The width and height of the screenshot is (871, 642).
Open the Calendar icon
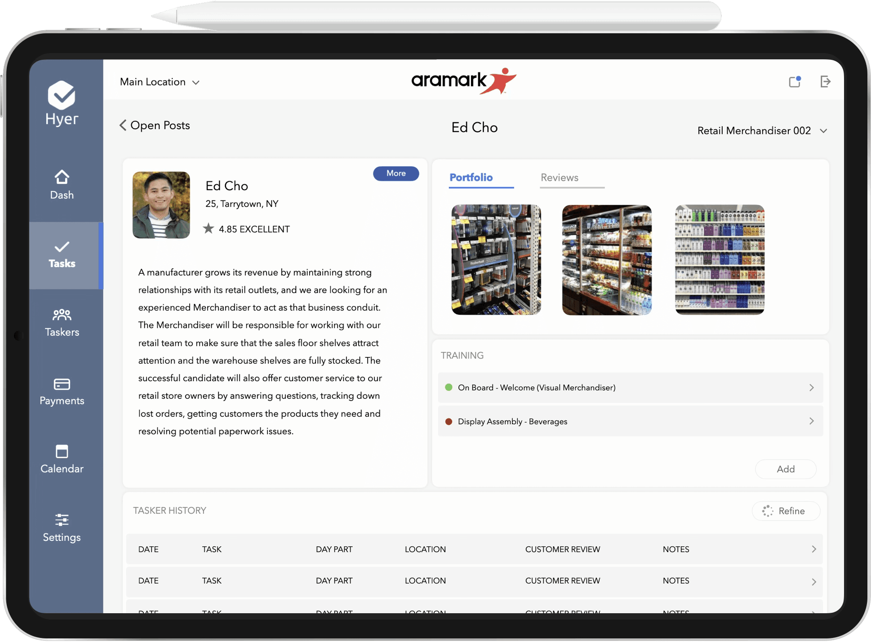(x=62, y=451)
